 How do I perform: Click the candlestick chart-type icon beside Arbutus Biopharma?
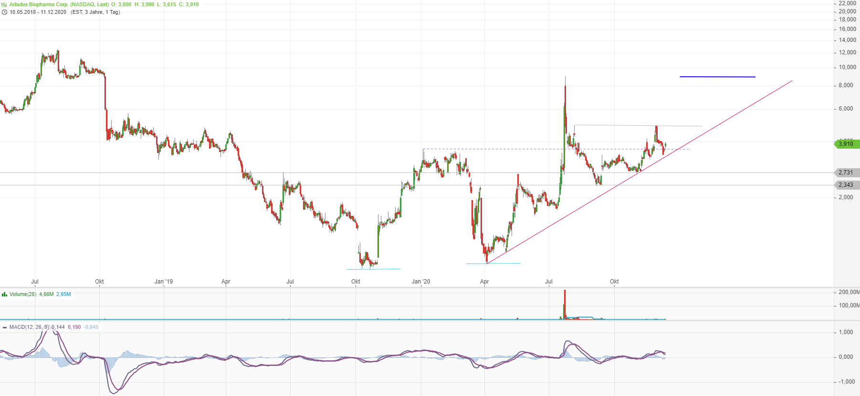pyautogui.click(x=4, y=4)
